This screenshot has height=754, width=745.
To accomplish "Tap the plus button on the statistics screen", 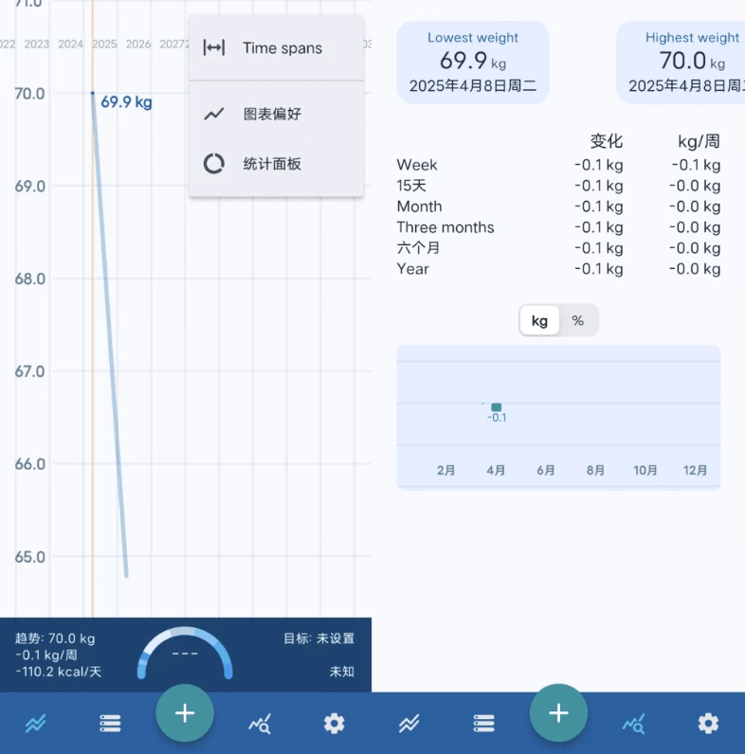I will click(558, 713).
